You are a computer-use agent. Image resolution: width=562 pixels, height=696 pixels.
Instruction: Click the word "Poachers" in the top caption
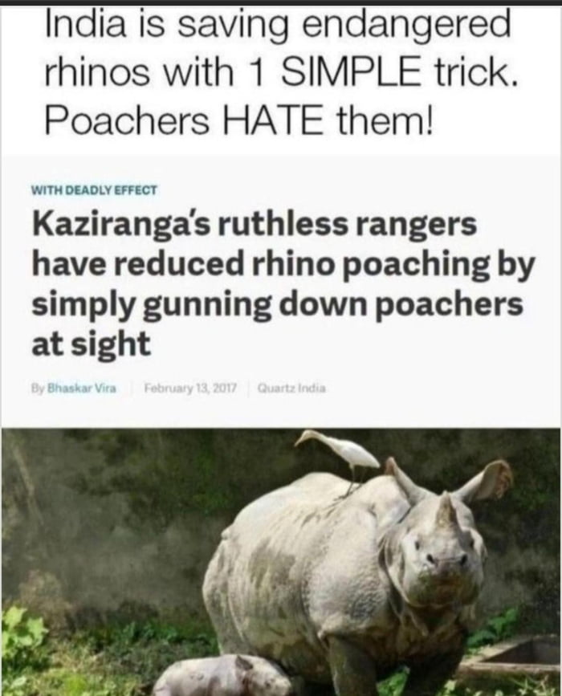tap(127, 120)
